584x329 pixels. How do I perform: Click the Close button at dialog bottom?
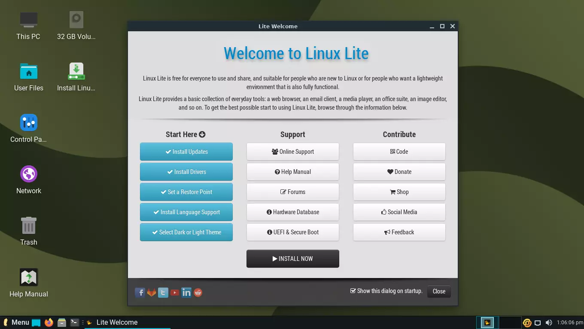tap(439, 291)
